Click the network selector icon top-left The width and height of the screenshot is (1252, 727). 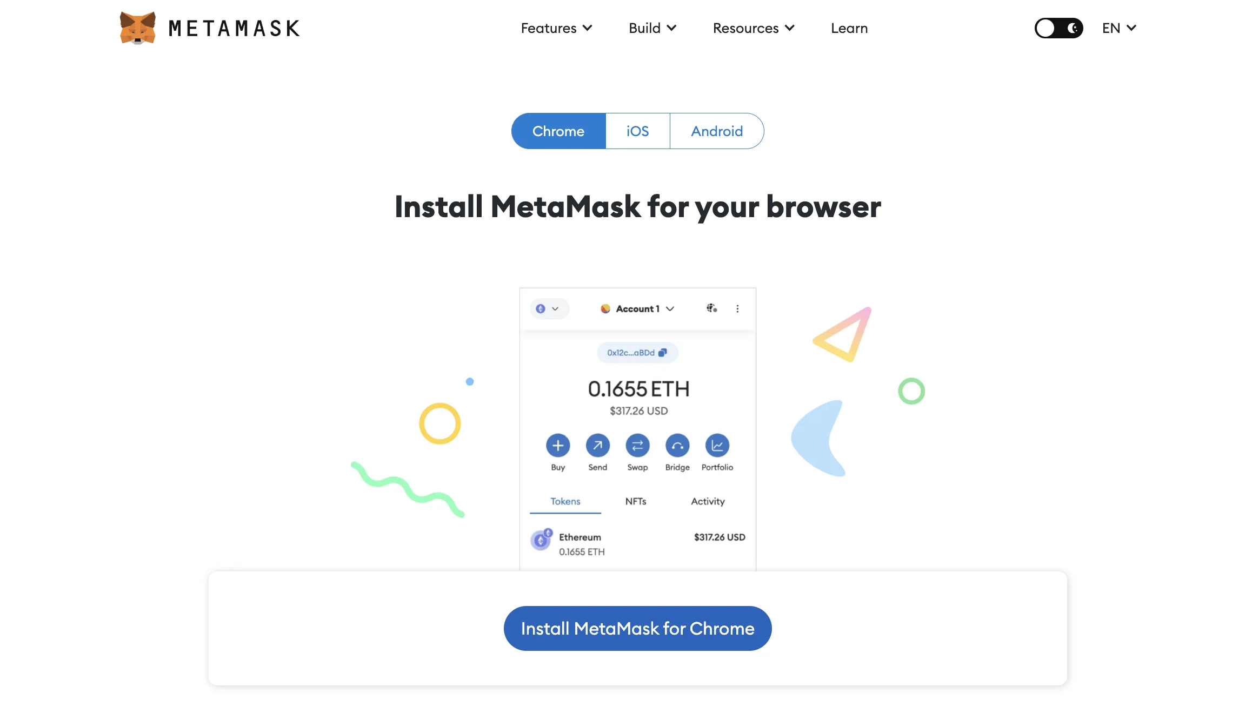click(x=545, y=309)
